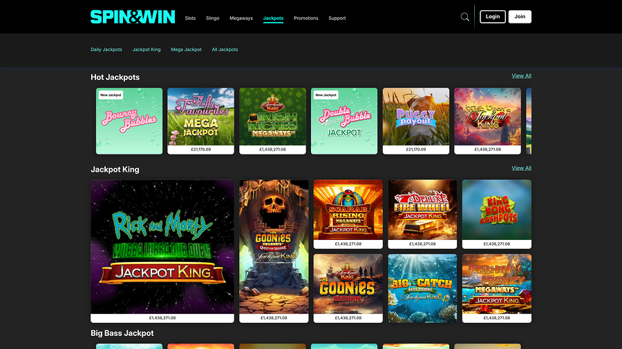The image size is (622, 349).
Task: Click the Big Bass Jackpot heading
Action: pos(122,333)
